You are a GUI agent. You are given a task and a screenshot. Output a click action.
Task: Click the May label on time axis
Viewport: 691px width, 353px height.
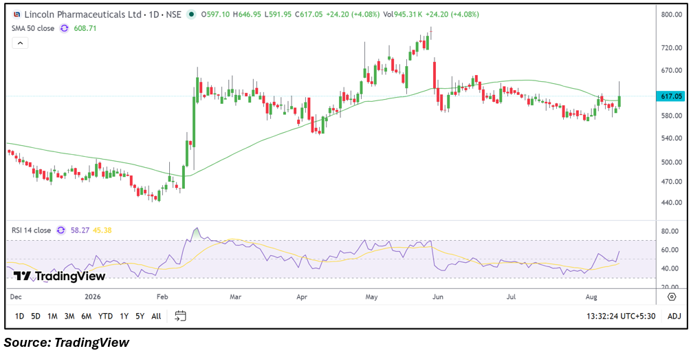click(x=373, y=297)
